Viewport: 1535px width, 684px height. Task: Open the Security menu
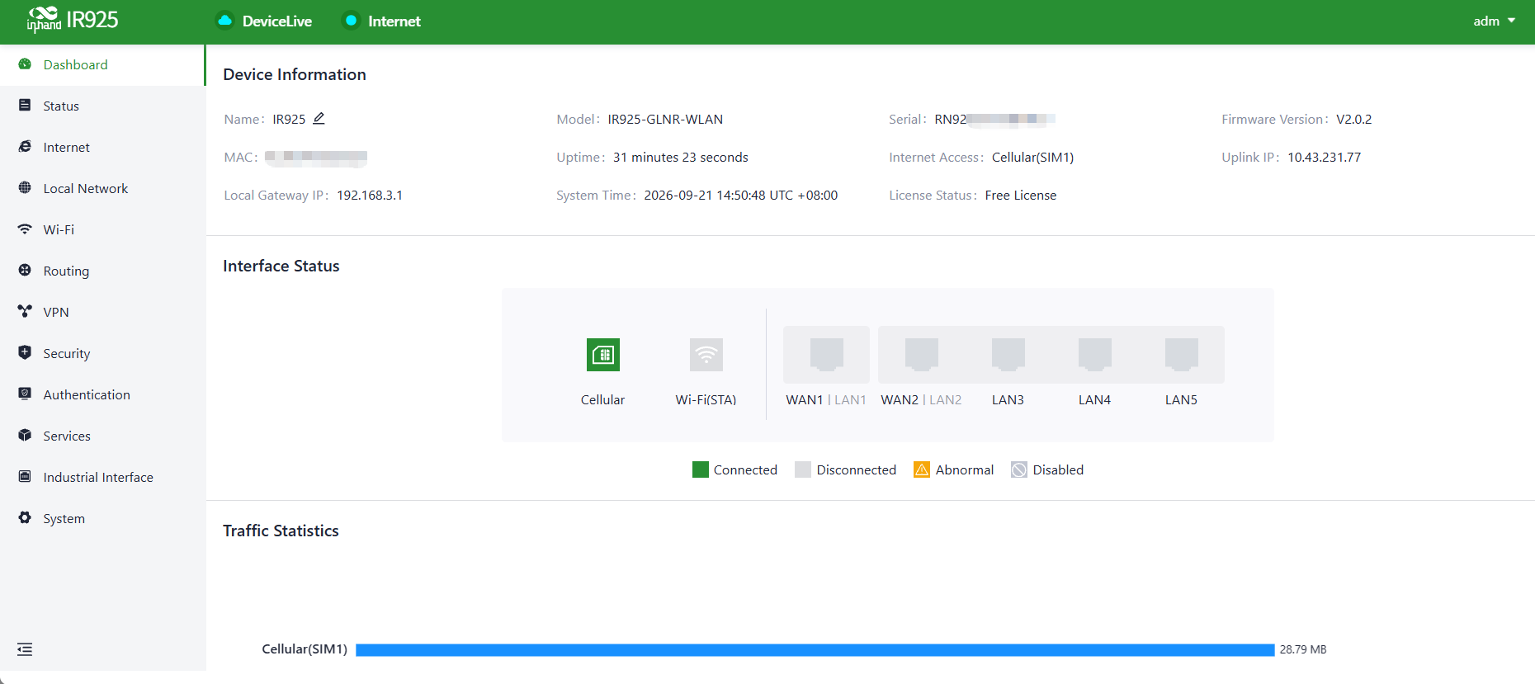point(102,353)
